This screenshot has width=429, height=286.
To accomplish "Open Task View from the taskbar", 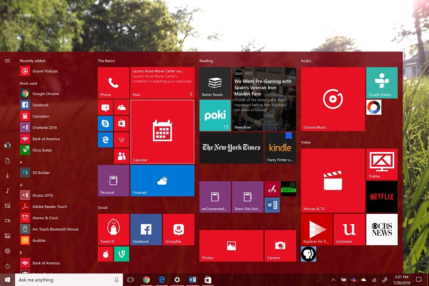I will click(x=130, y=280).
